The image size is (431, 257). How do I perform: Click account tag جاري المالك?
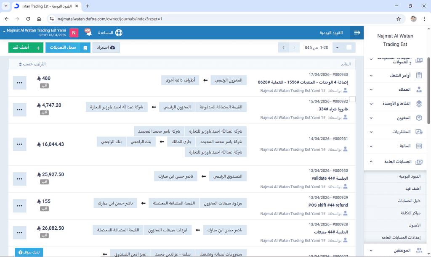click(x=181, y=142)
